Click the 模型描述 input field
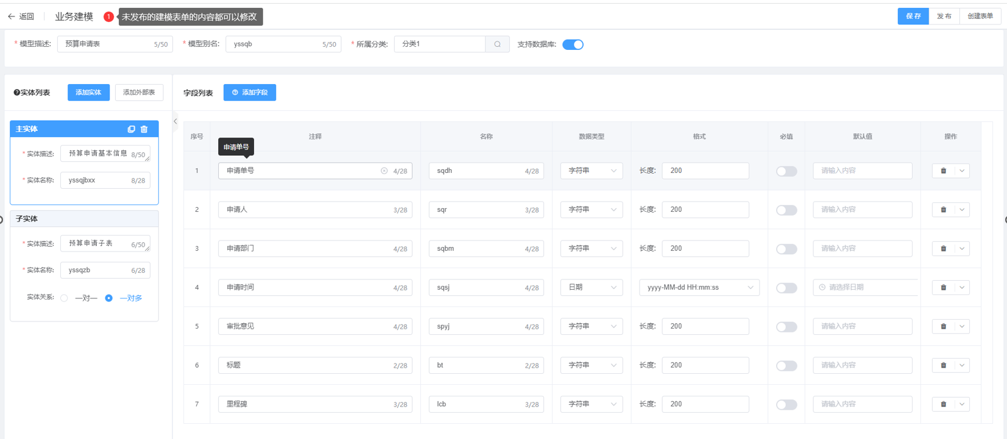Image resolution: width=1007 pixels, height=439 pixels. click(107, 44)
